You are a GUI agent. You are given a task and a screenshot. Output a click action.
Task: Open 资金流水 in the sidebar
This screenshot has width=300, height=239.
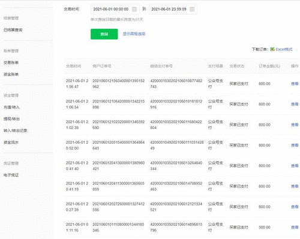click(x=11, y=143)
